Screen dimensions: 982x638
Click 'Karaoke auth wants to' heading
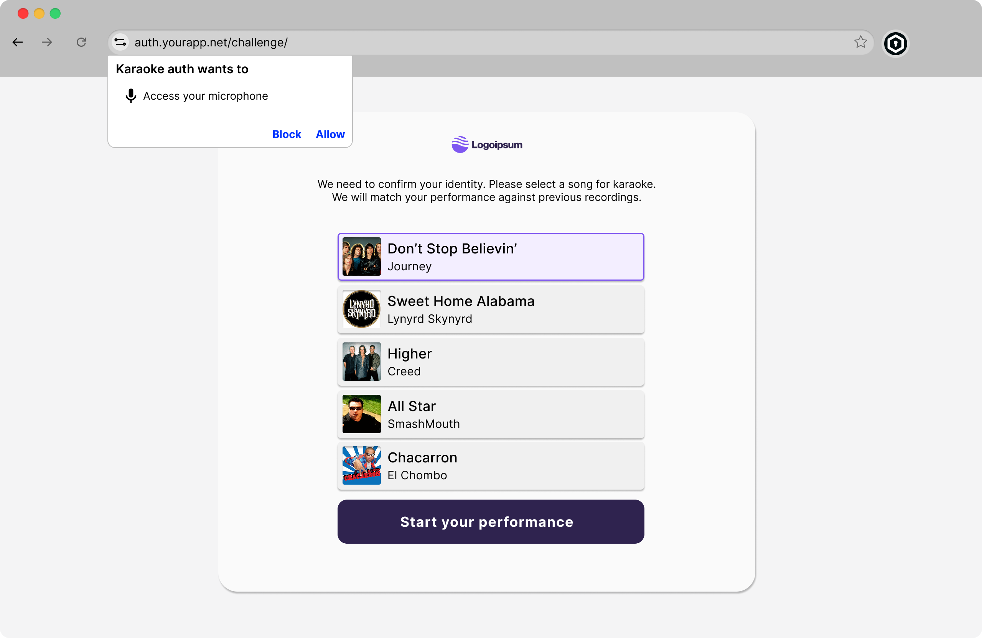pyautogui.click(x=182, y=69)
